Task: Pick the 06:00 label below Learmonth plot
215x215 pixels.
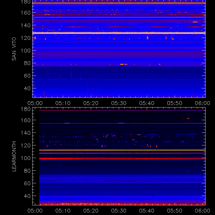Action: (203, 211)
